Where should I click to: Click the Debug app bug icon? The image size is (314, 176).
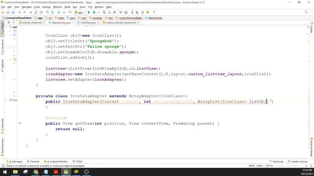[x=94, y=12]
